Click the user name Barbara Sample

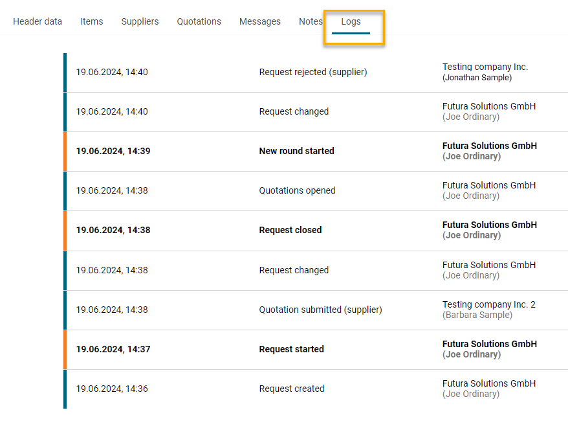[477, 315]
